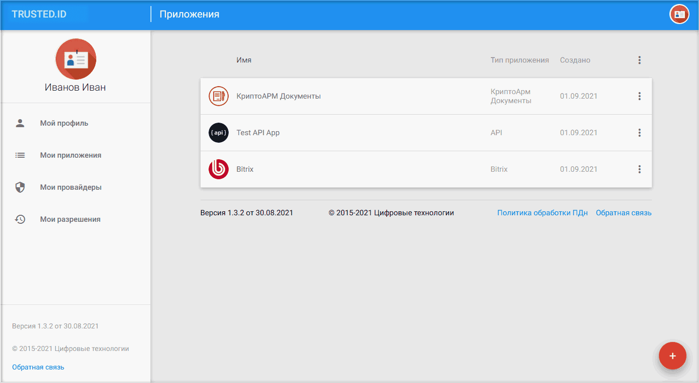Click the history icon beside Мои разрешения

tap(20, 219)
